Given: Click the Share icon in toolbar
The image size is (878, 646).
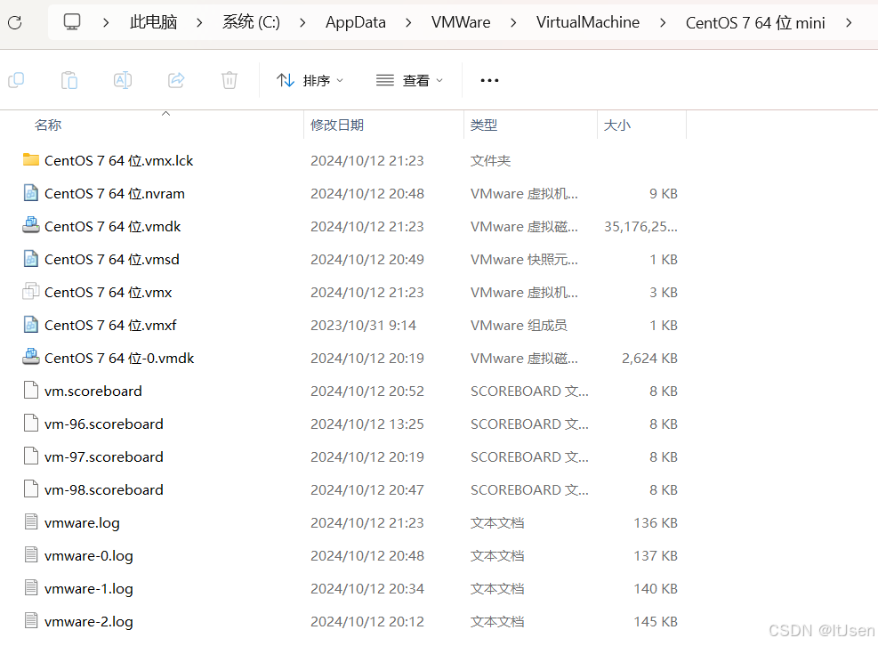Looking at the screenshot, I should 176,80.
